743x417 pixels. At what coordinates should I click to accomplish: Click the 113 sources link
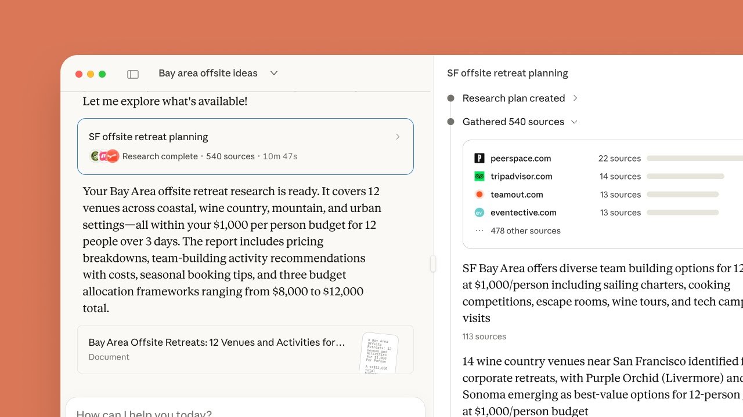pyautogui.click(x=484, y=336)
